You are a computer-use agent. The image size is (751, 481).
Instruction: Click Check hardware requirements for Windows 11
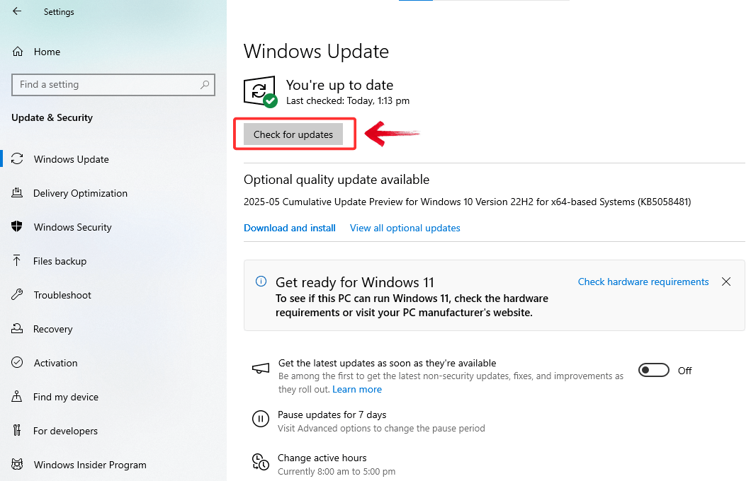pos(643,282)
